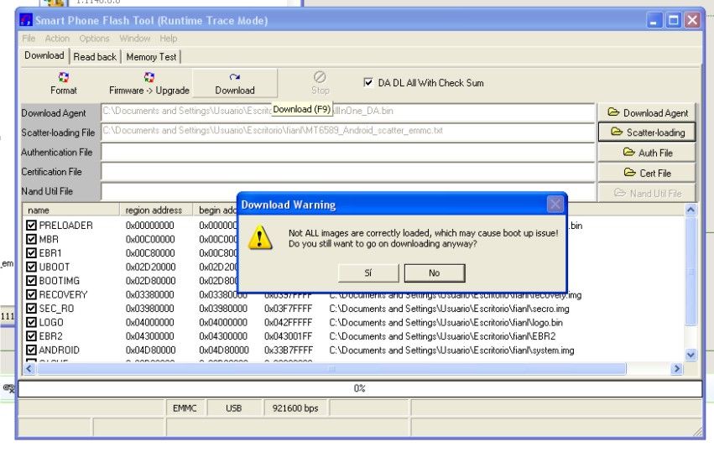The height and width of the screenshot is (457, 714).
Task: Uncheck the EBR2 checkbox
Action: pyautogui.click(x=31, y=336)
